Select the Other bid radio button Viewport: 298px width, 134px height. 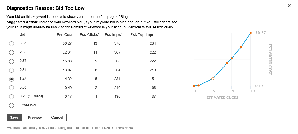[x=11, y=106]
